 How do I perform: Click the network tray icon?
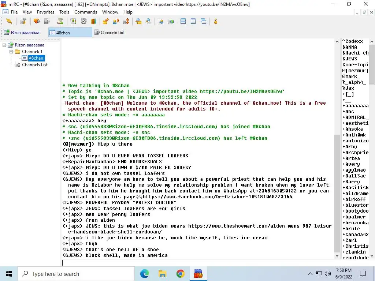tap(319, 274)
